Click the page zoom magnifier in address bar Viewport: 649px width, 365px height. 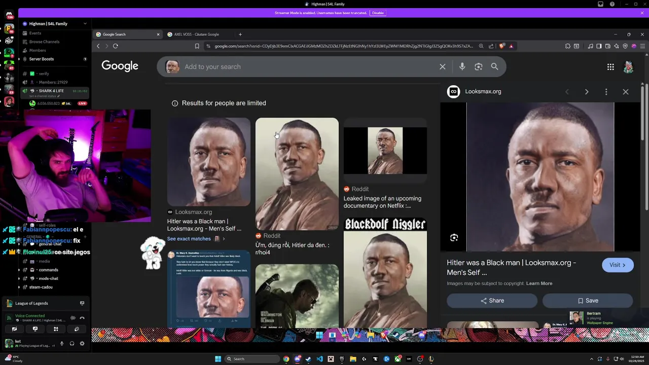click(x=481, y=46)
